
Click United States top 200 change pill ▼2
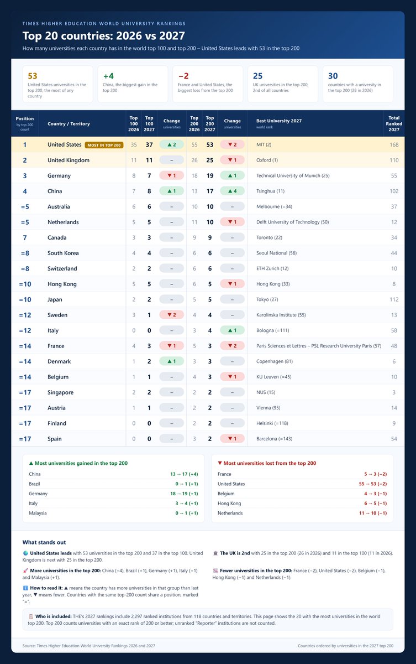(233, 144)
